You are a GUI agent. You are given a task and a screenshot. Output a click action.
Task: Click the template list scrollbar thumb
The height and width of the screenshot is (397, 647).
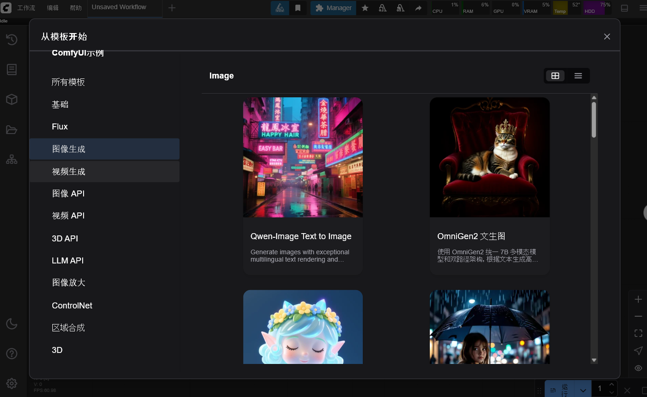594,119
